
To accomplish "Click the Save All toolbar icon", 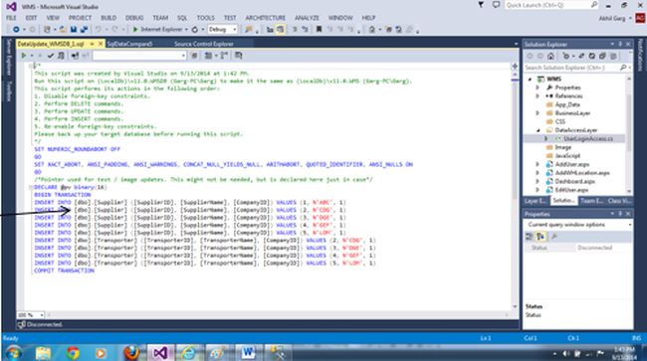I will point(84,29).
